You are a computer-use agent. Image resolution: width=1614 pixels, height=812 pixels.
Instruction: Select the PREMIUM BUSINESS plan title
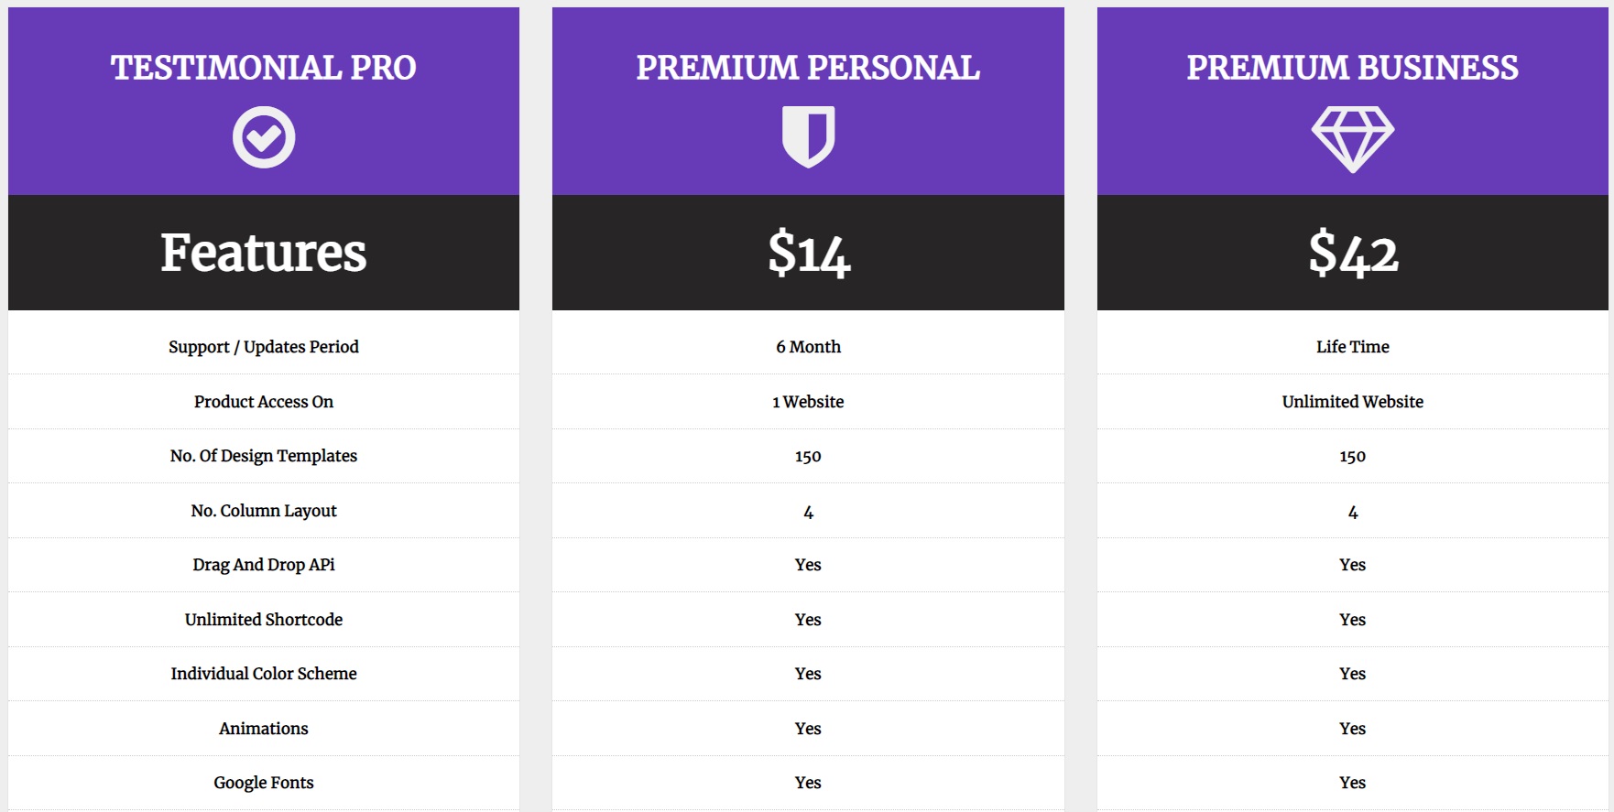point(1352,68)
